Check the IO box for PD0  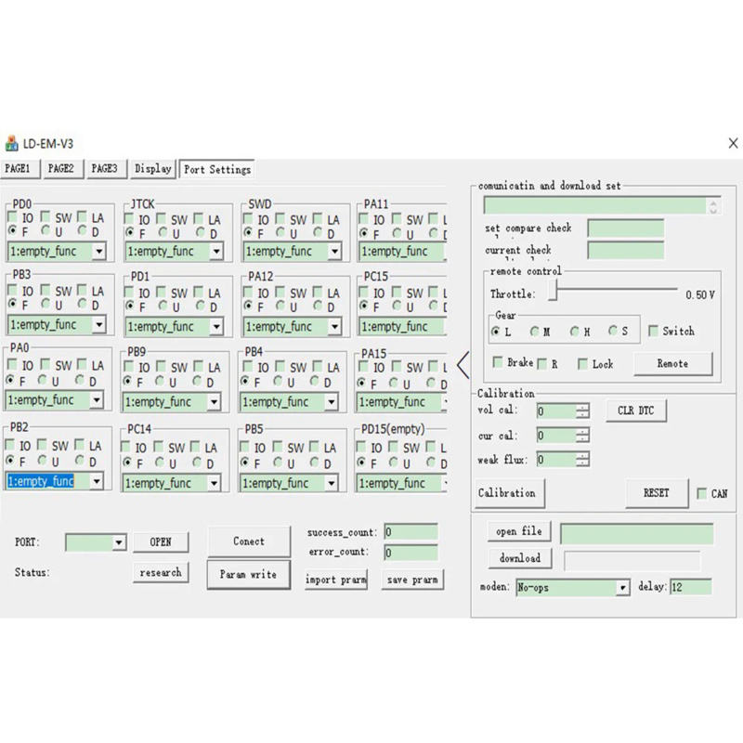[x=13, y=218]
